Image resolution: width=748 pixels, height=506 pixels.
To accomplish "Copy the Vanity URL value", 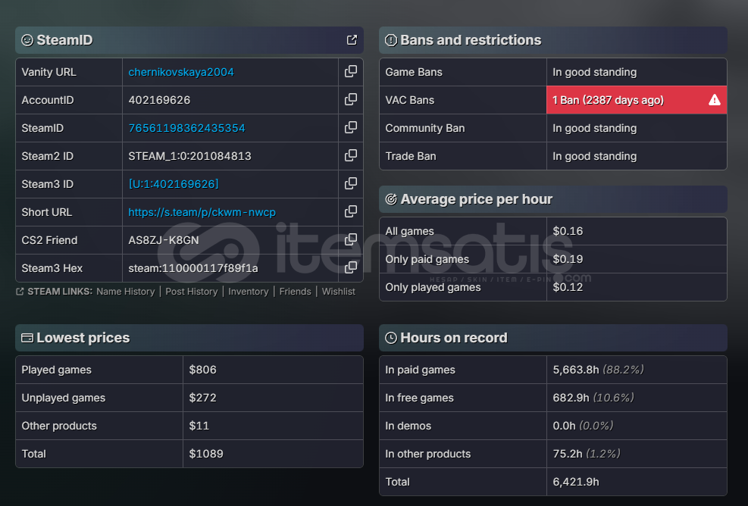I will (x=351, y=72).
